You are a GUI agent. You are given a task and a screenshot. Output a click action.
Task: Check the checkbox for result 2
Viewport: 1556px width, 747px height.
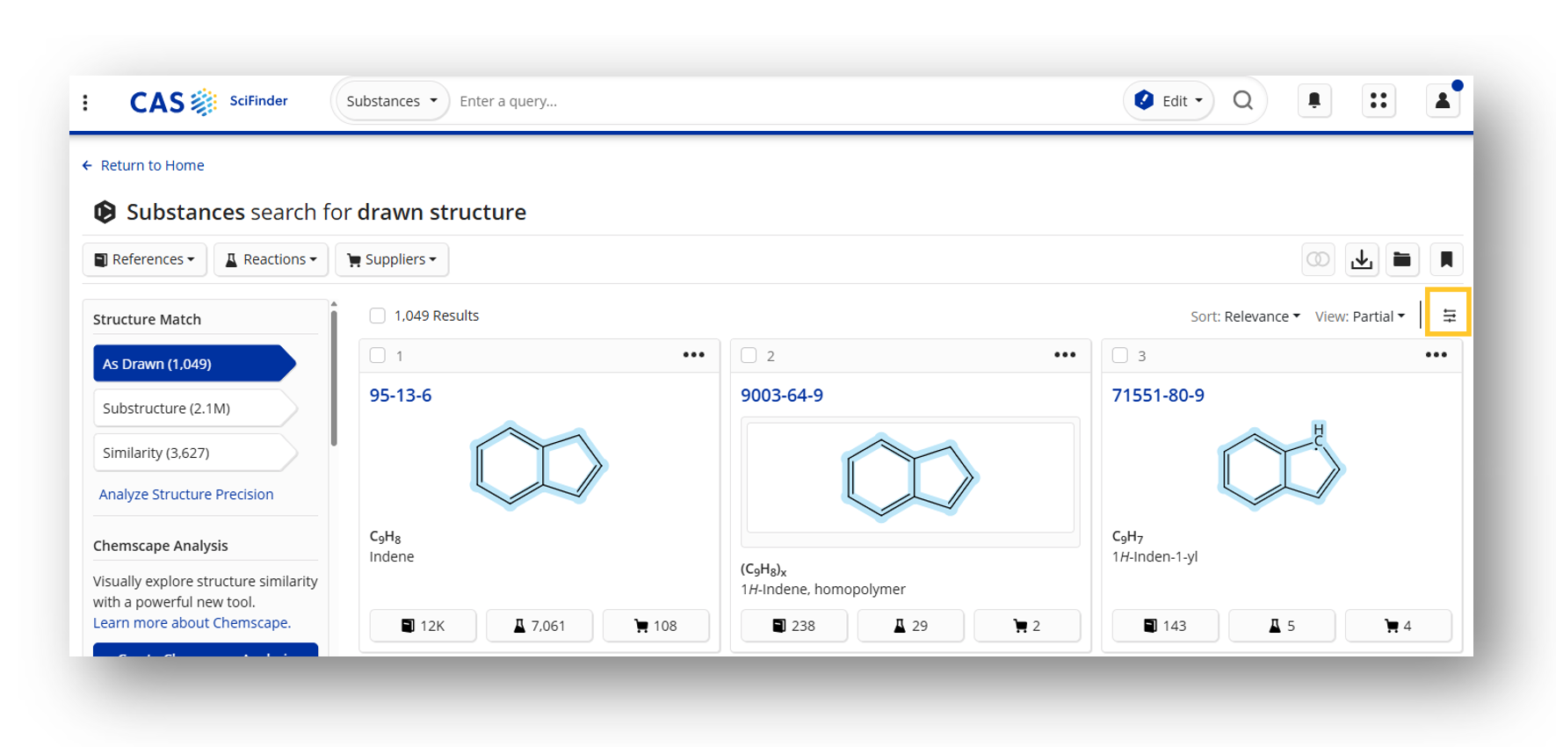click(x=749, y=355)
